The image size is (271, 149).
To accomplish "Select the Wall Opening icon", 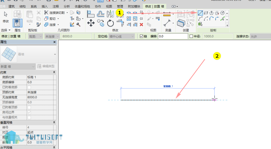I will pyautogui.click(x=78, y=13).
